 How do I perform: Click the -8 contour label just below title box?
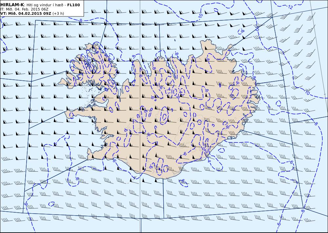80,21
